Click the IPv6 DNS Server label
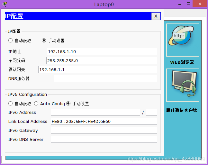The image size is (208, 165). [x=26, y=140]
